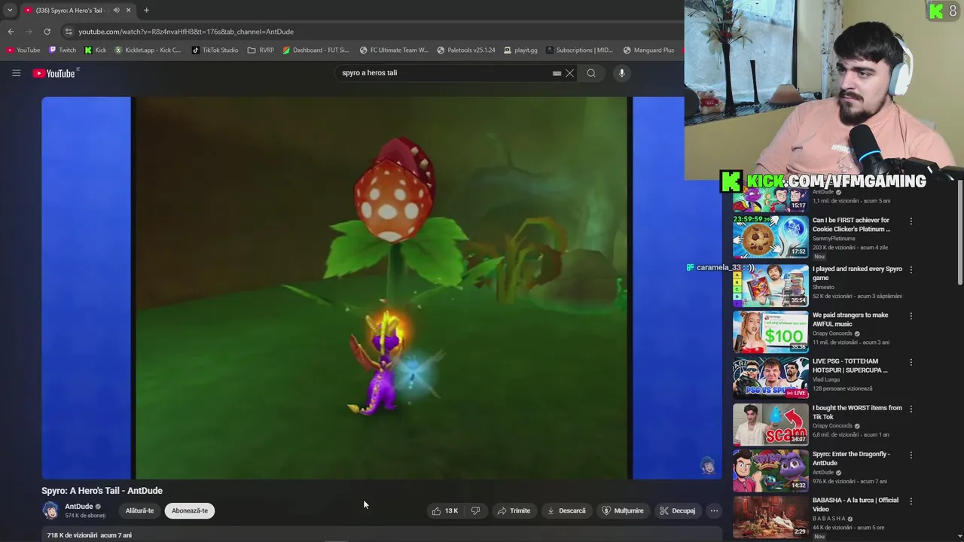964x542 pixels.
Task: Open the Kicklet.app bookmark
Action: point(148,50)
